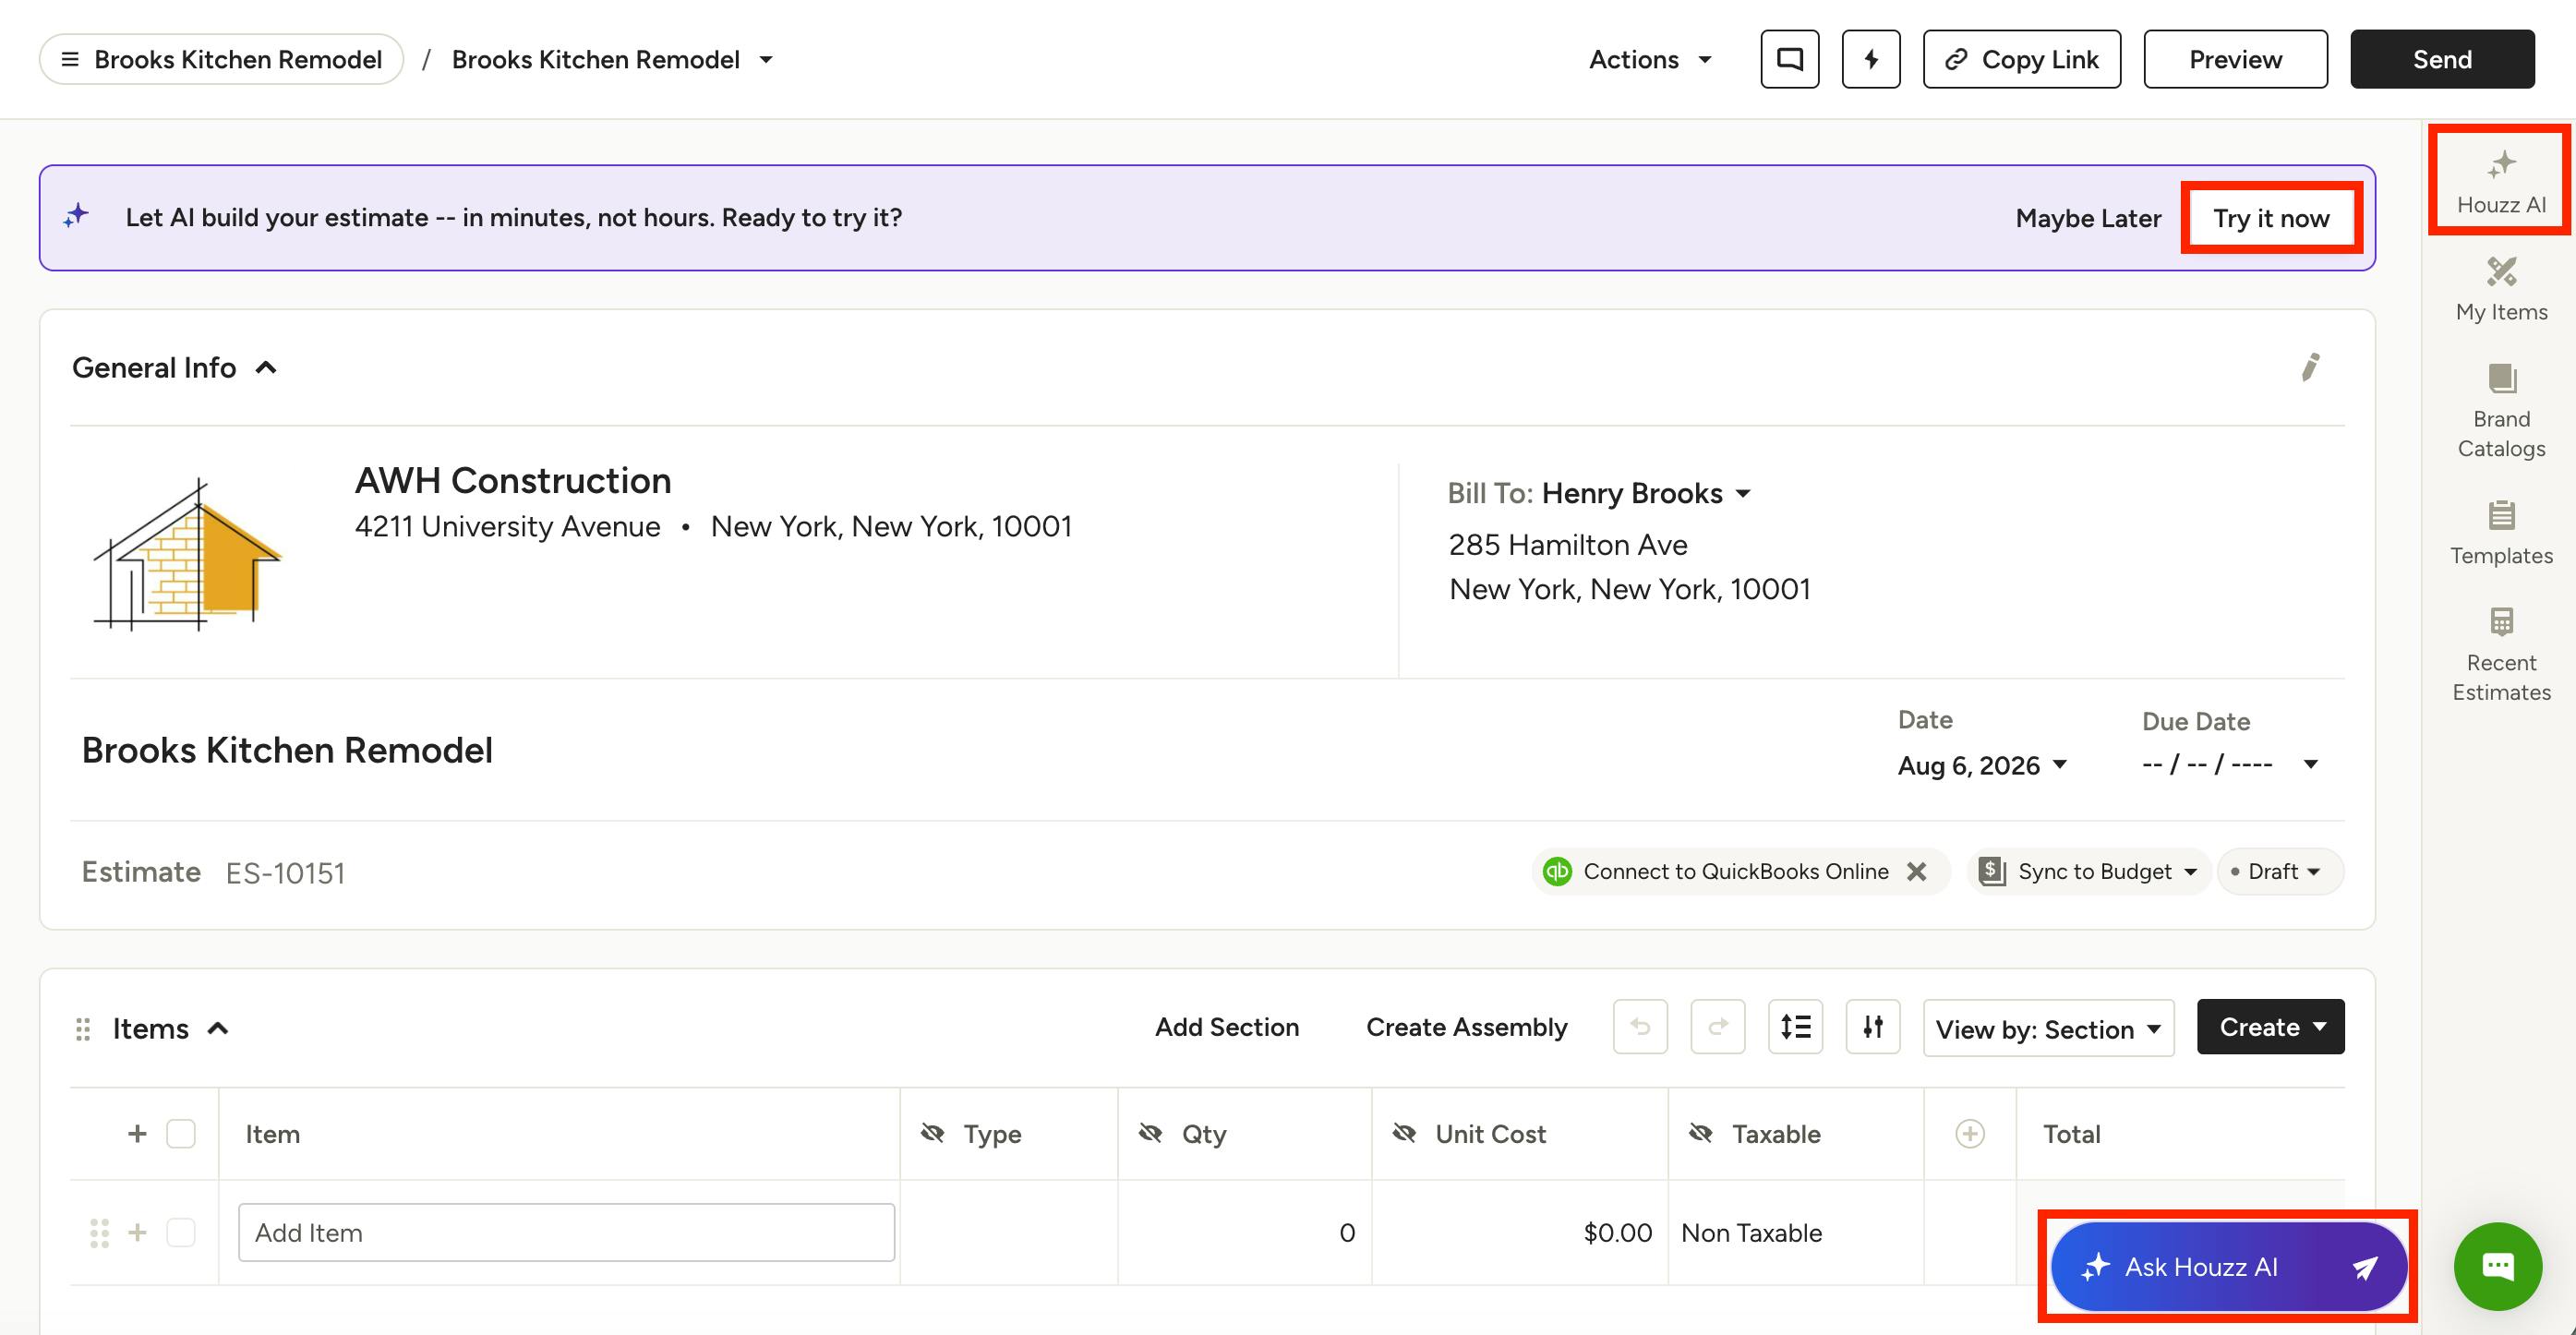Toggle visibility of the Type column
Image resolution: width=2576 pixels, height=1335 pixels.
(932, 1133)
